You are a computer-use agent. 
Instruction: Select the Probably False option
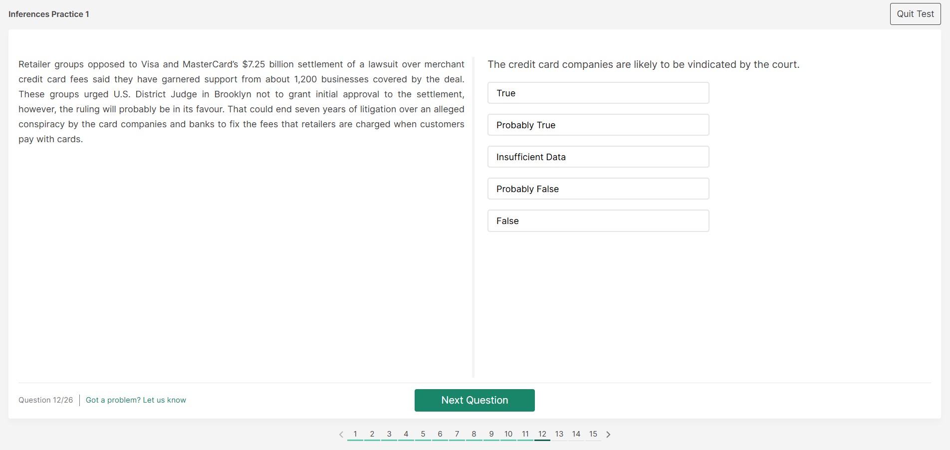click(x=598, y=189)
